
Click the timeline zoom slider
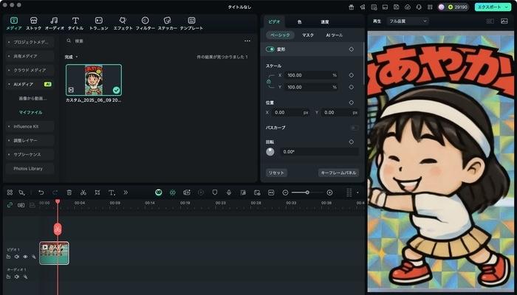(307, 192)
